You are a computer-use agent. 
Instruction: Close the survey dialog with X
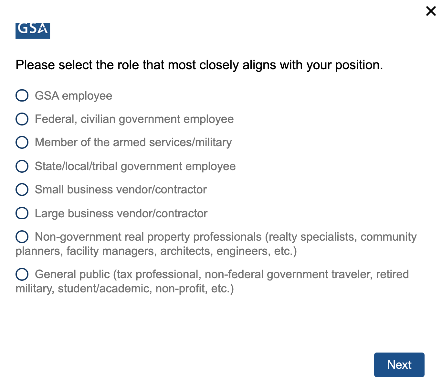click(431, 11)
